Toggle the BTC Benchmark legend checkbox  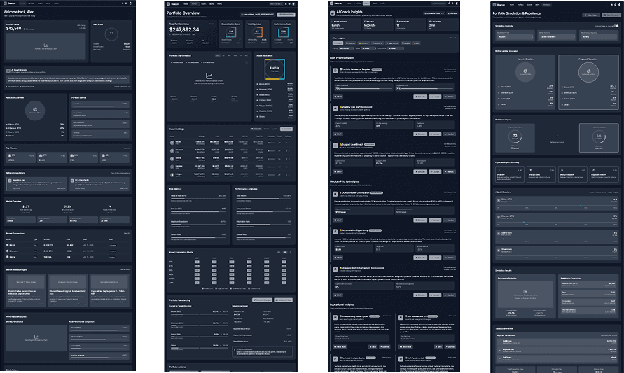[186, 62]
